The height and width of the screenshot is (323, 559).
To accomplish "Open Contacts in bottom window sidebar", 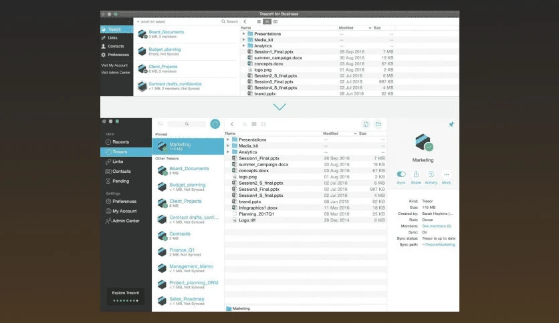I will pos(126,172).
